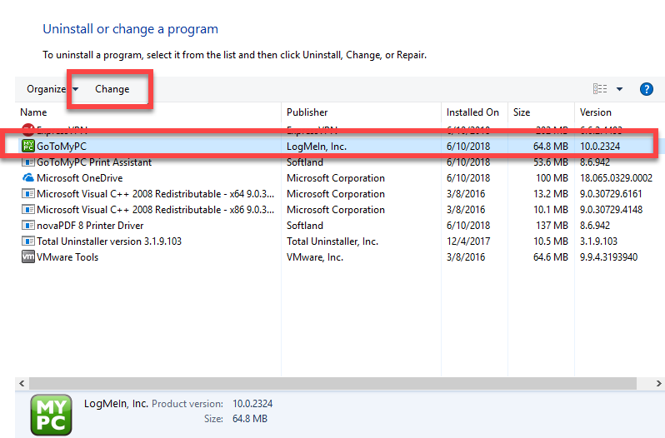Screen dimensions: 665x438
Task: Select Total Uninstaller version 3.1.9.103 entry
Action: pyautogui.click(x=109, y=241)
